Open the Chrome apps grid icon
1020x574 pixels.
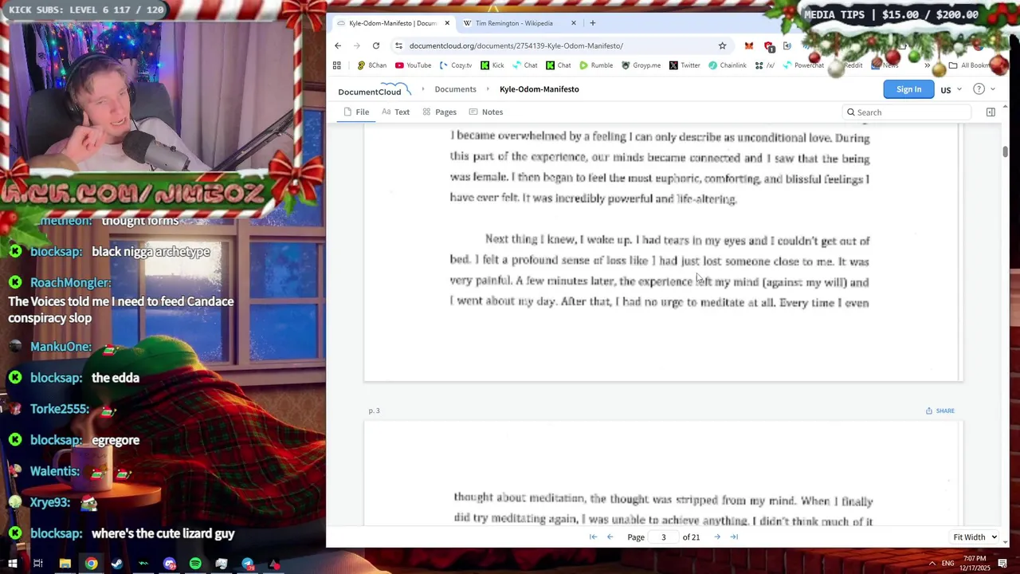337,65
